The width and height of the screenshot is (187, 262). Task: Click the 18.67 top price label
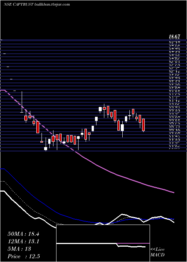coord(174,36)
